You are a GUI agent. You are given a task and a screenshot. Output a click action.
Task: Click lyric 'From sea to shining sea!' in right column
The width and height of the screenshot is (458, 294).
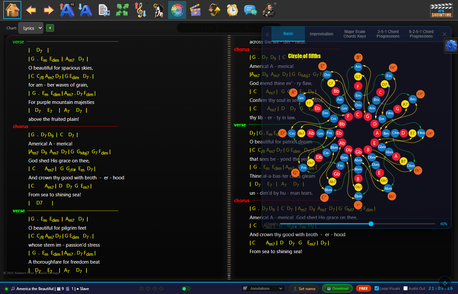click(x=276, y=252)
